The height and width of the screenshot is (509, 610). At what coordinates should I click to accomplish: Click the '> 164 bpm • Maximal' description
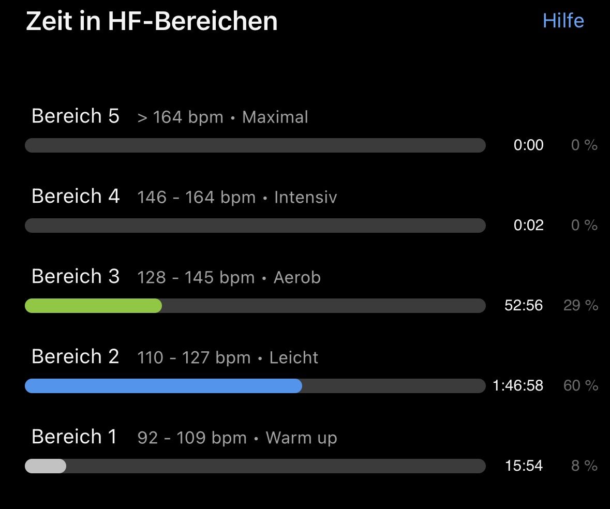222,117
